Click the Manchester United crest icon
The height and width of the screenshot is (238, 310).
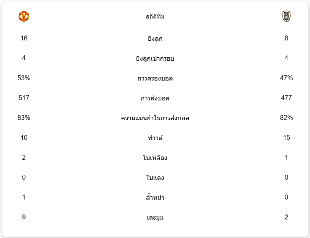coord(24,16)
